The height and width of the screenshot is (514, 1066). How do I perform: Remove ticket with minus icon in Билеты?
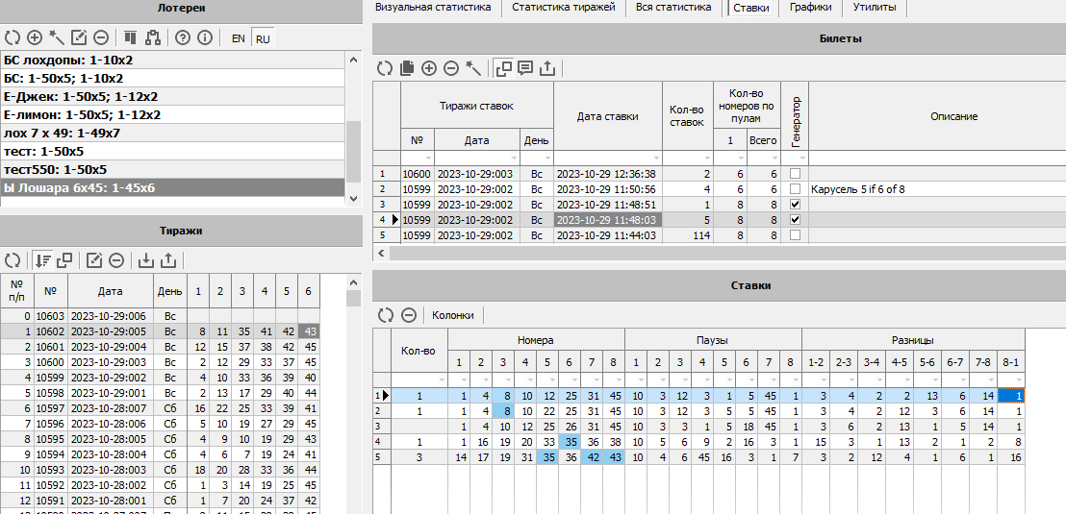(x=450, y=68)
